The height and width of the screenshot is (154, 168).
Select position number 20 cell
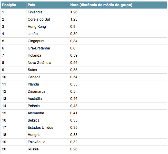tap(4, 149)
